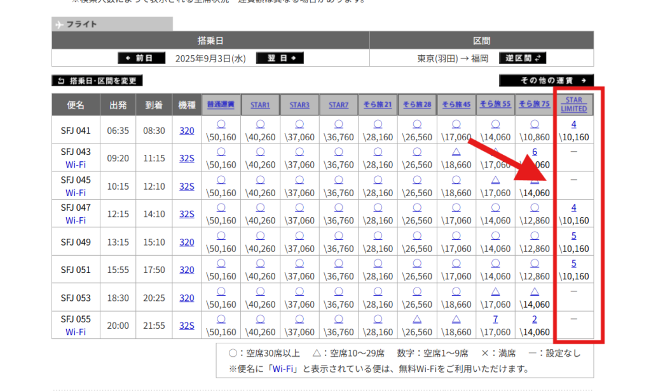
Task: Select そら旅55 7 seats on SFJ 055
Action: tap(495, 319)
